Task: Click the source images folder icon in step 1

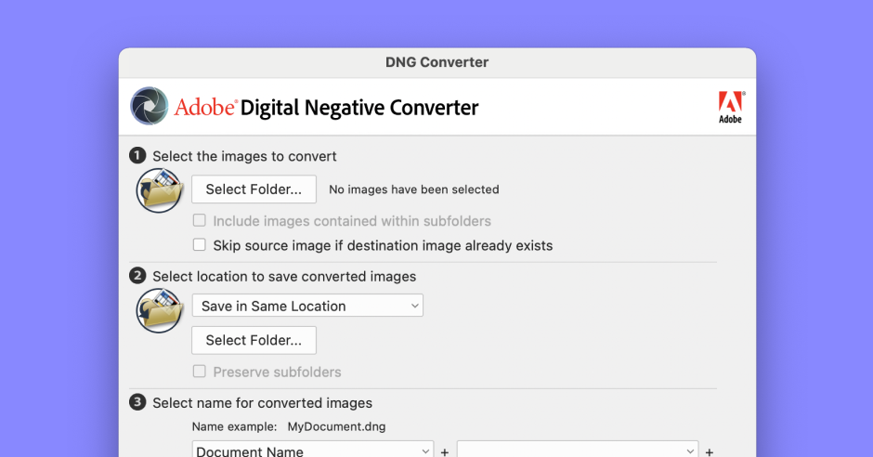Action: tap(160, 191)
